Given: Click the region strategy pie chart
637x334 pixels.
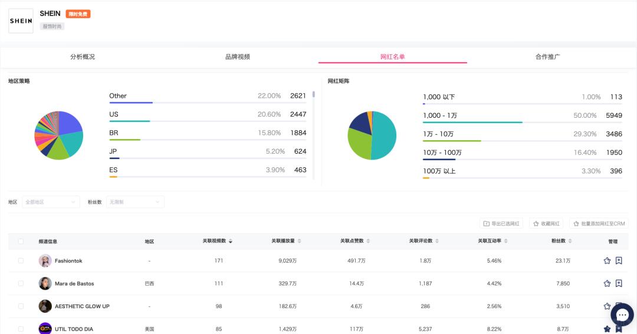Looking at the screenshot, I should pyautogui.click(x=58, y=135).
